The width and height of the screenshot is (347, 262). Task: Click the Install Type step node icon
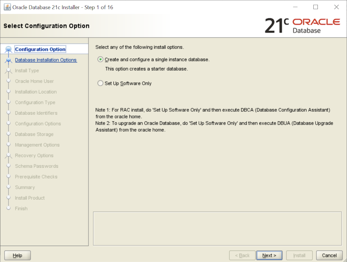pyautogui.click(x=9, y=71)
